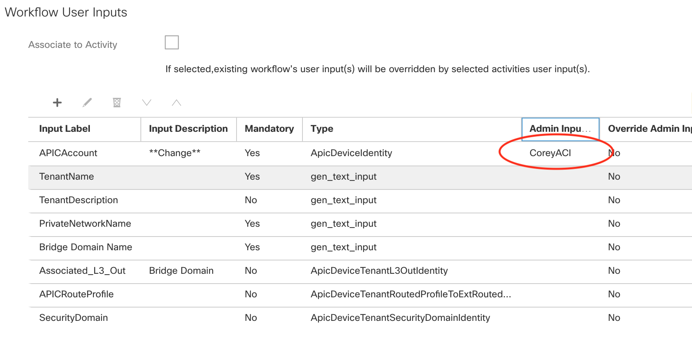Click the Move Up arrow icon
The image size is (692, 364).
tap(177, 102)
